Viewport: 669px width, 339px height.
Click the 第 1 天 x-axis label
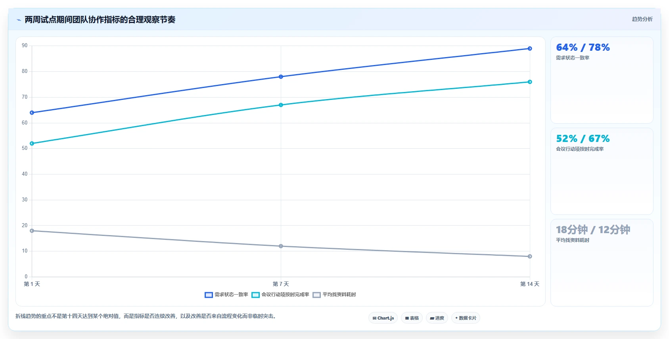tap(32, 284)
